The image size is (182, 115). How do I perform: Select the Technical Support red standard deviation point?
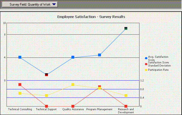point(46,106)
